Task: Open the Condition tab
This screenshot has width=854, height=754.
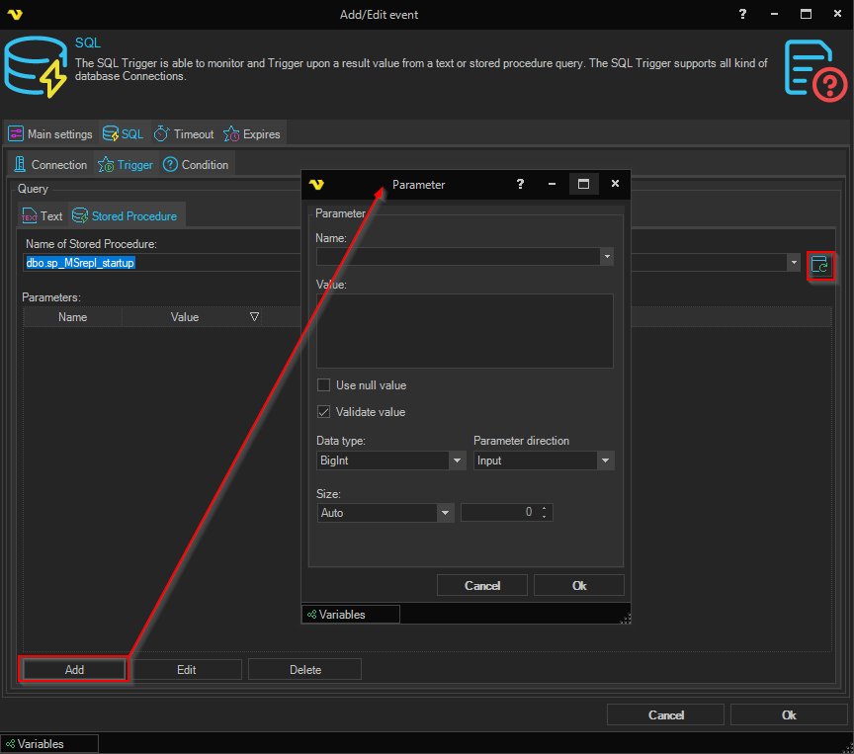Action: (196, 165)
